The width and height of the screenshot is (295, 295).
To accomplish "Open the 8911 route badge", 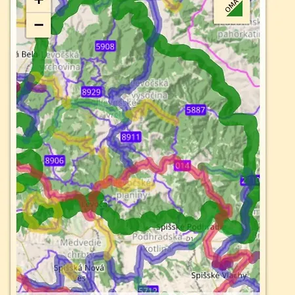I will point(130,137).
